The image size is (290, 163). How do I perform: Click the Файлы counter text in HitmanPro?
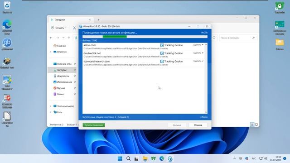click(x=90, y=40)
